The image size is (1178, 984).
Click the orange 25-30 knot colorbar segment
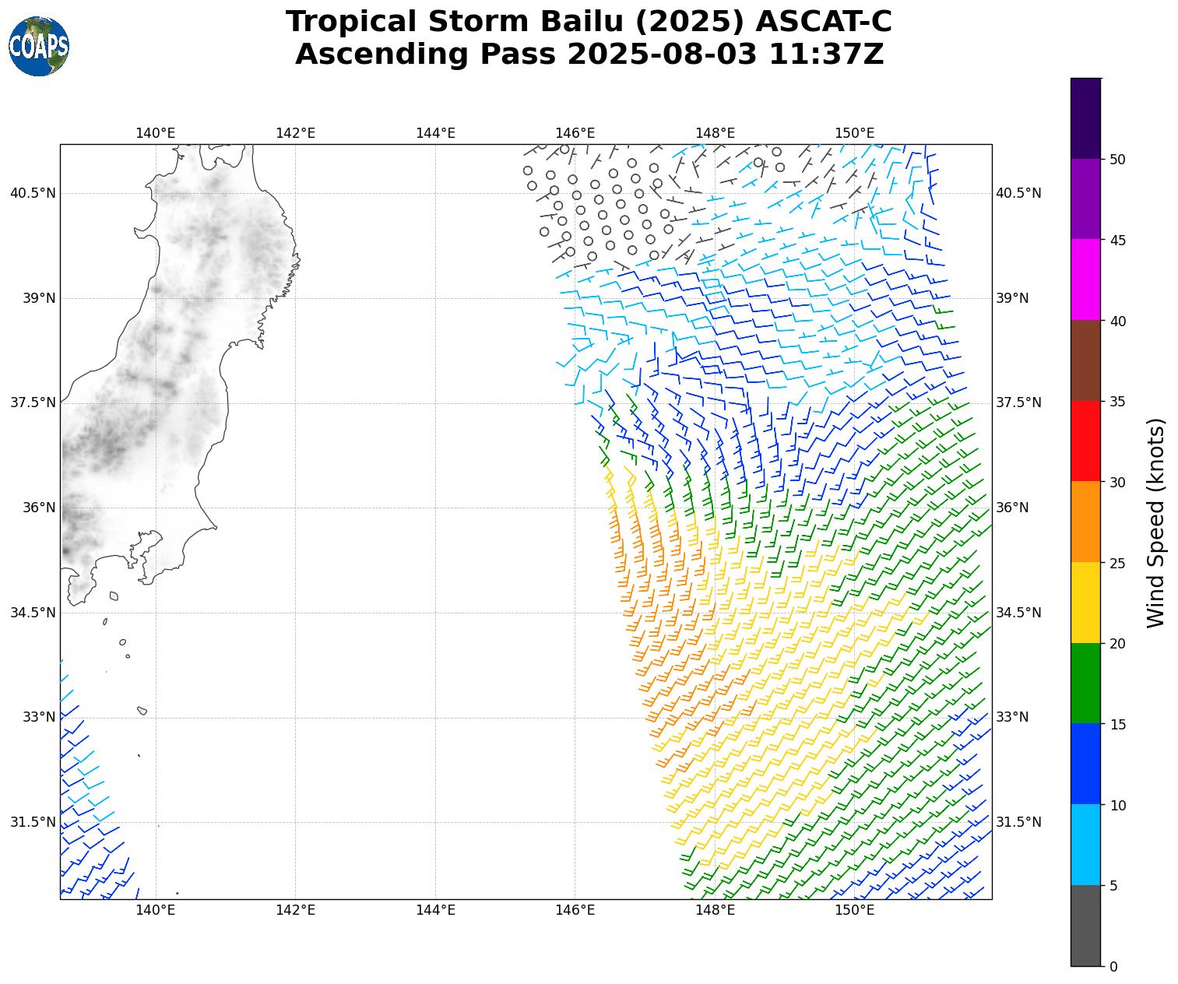click(1085, 522)
